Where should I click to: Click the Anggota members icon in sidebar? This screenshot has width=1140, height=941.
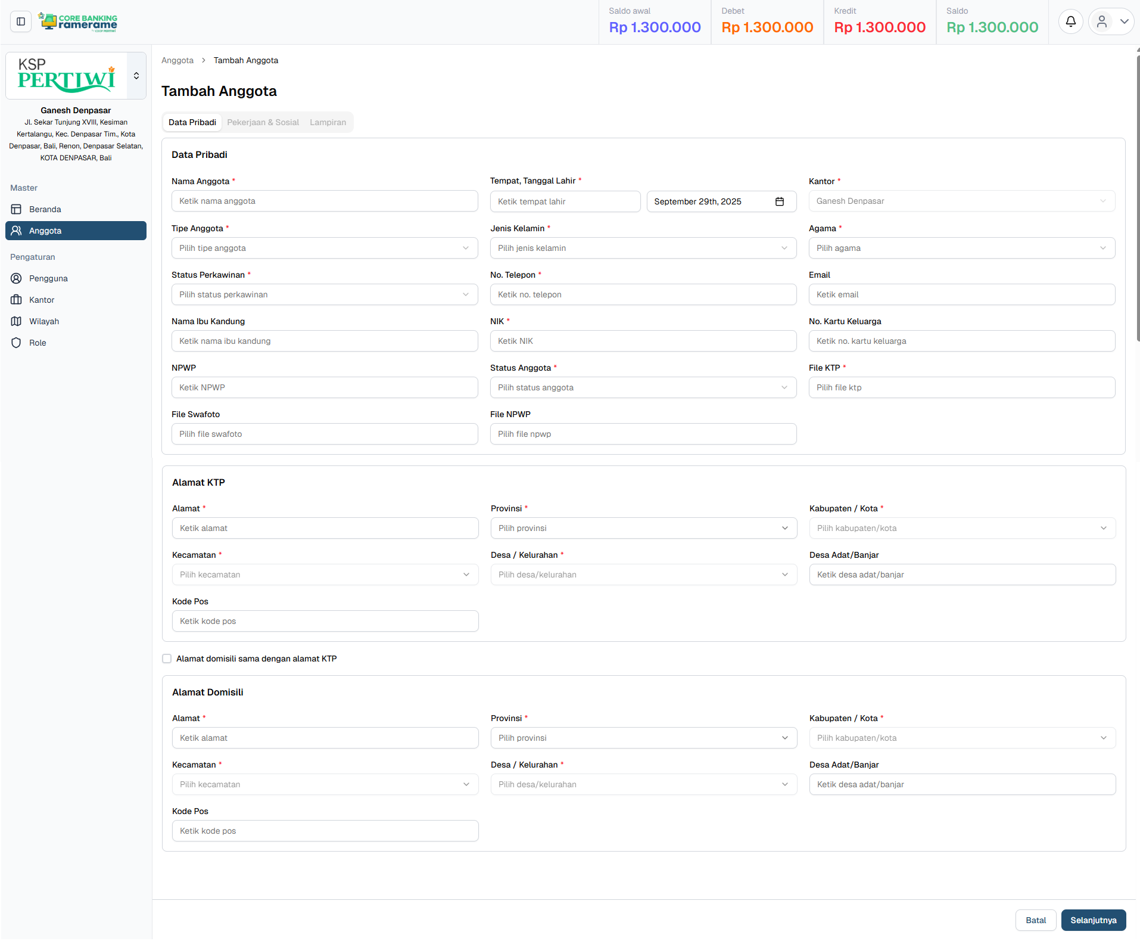17,231
